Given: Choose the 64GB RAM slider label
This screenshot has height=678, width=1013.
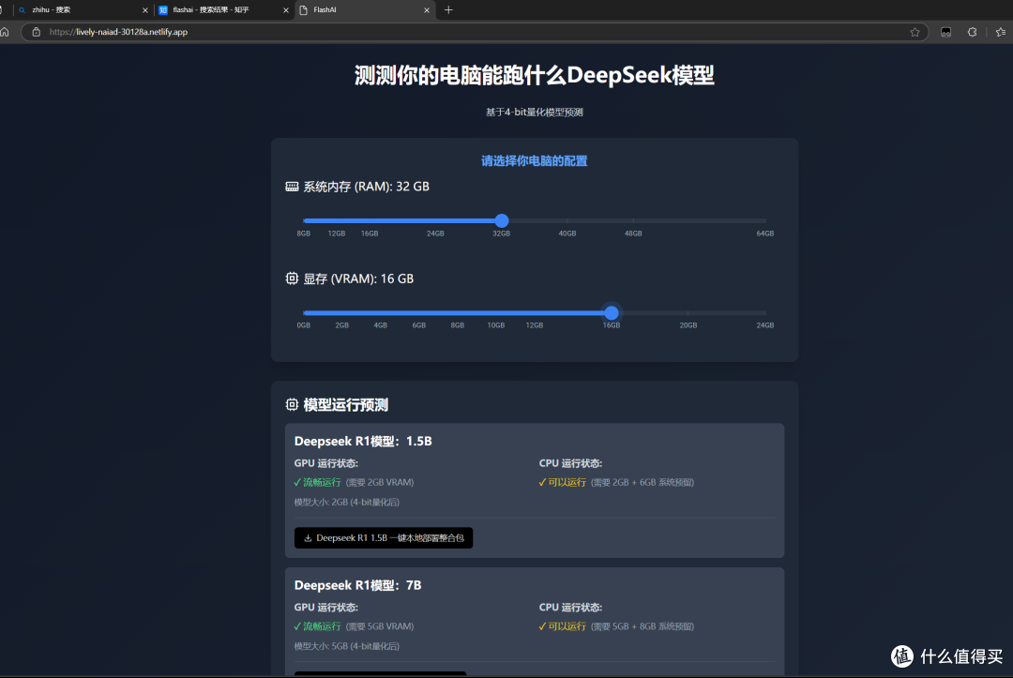Looking at the screenshot, I should click(765, 234).
